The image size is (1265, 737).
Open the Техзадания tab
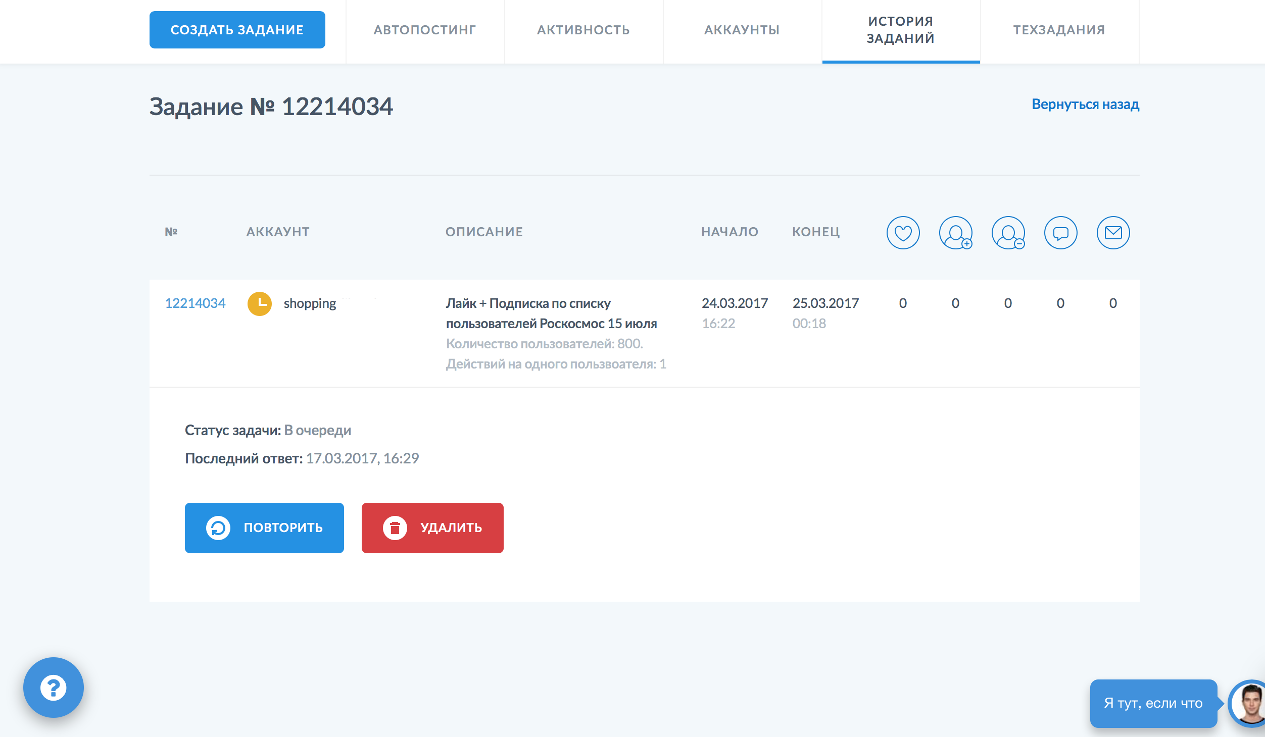(x=1059, y=30)
